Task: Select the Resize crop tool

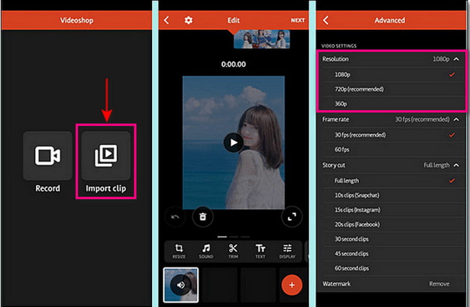Action: coord(179,251)
